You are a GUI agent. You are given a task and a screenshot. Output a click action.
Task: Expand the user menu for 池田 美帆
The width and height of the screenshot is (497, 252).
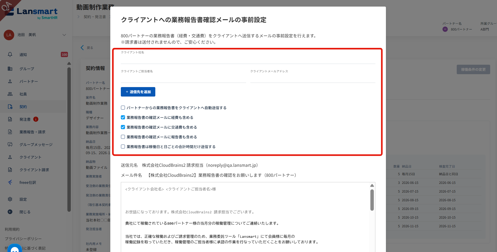[64, 35]
